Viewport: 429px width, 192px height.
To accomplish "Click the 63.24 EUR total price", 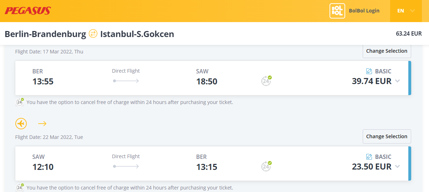I will (x=409, y=34).
